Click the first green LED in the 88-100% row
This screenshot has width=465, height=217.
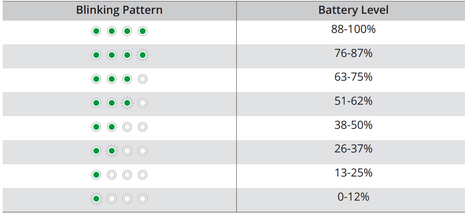pyautogui.click(x=96, y=31)
